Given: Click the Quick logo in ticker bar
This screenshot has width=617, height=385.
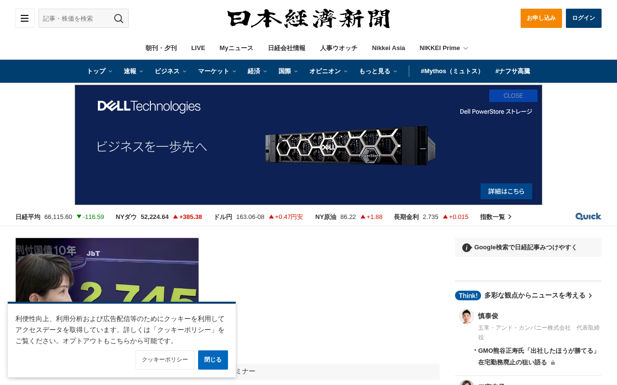Looking at the screenshot, I should (x=588, y=217).
